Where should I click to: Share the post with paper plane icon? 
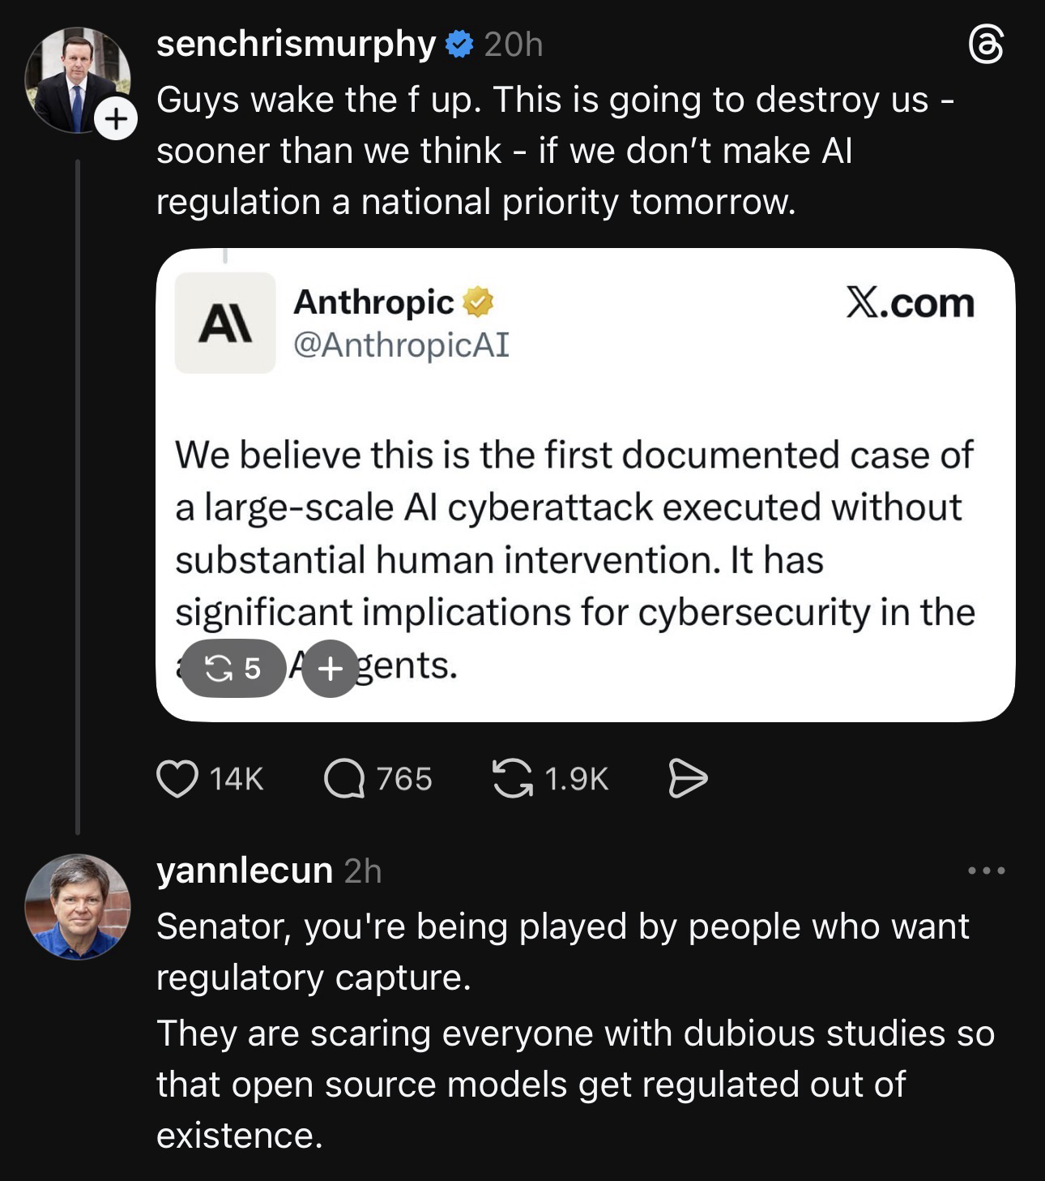tap(688, 779)
